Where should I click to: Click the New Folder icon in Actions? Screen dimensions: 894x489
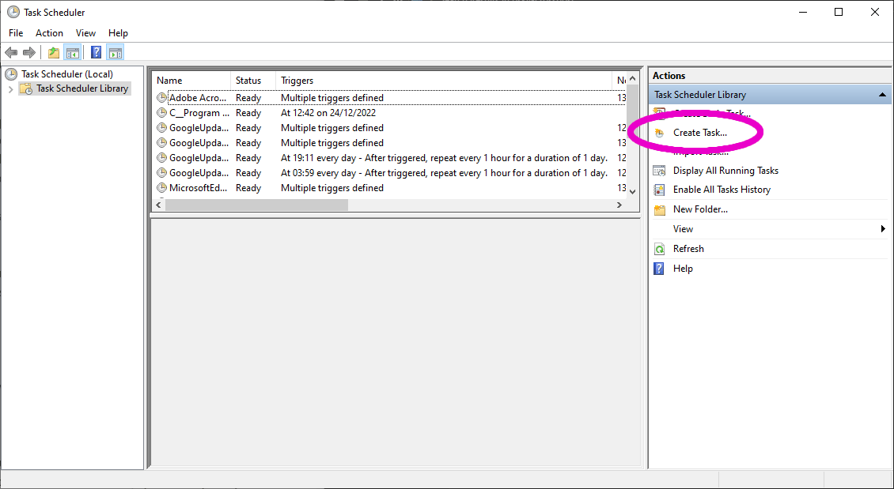coord(659,209)
